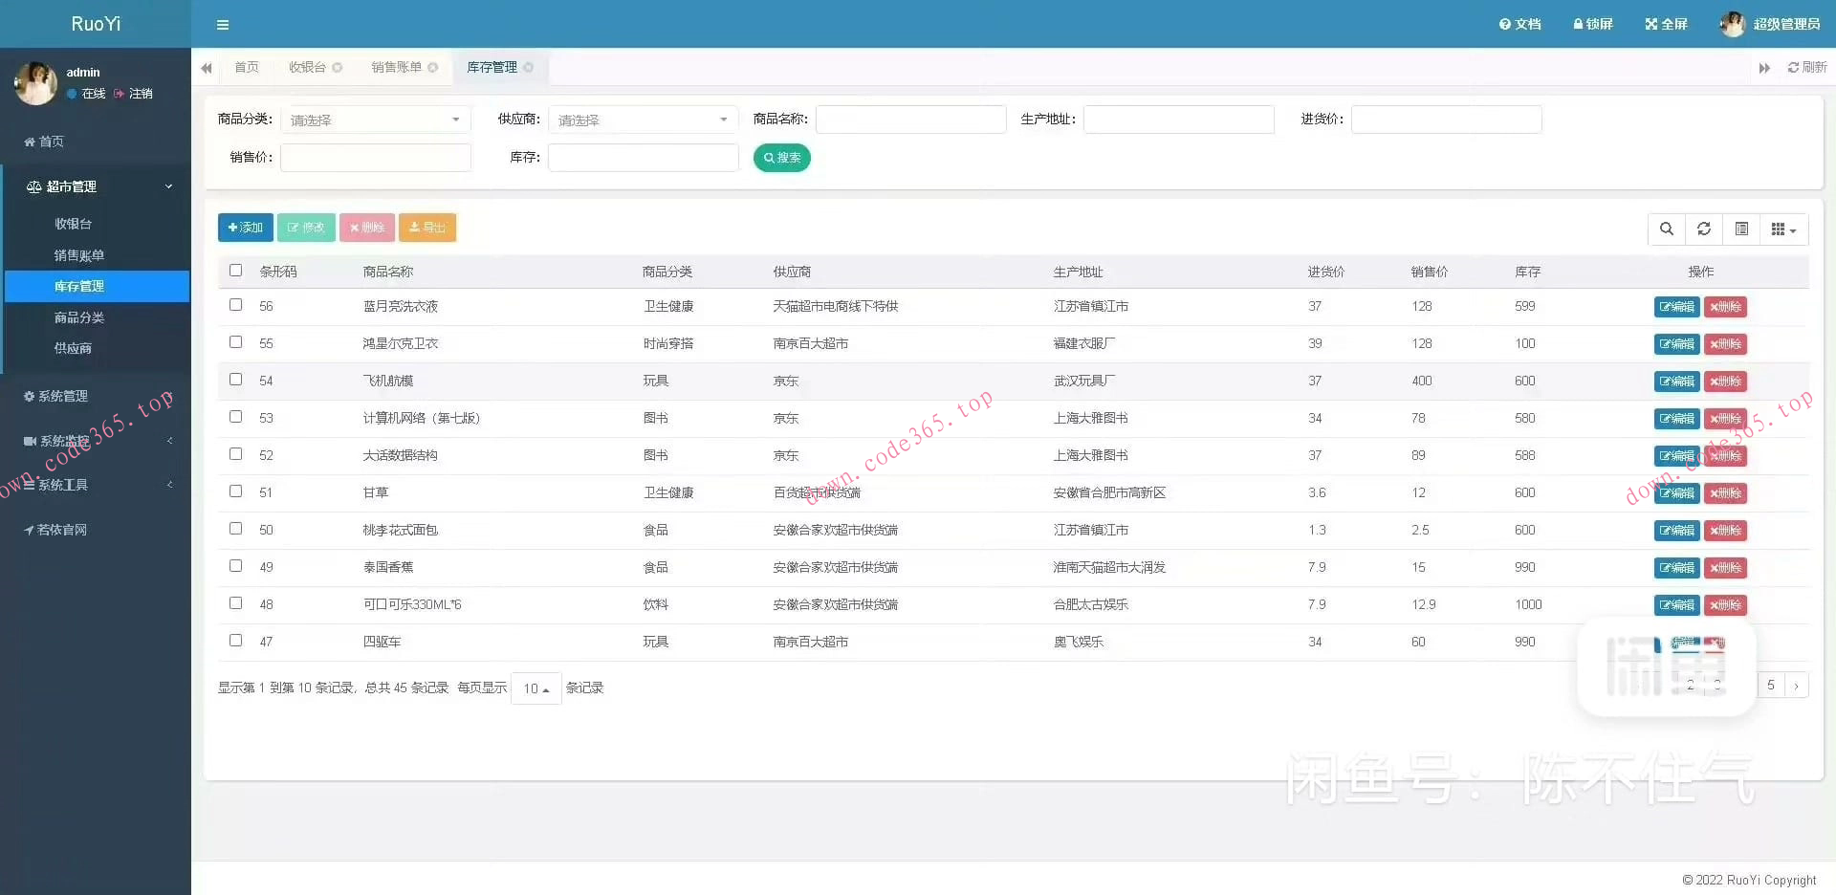Change page size via the 10 dropdown
The height and width of the screenshot is (895, 1836).
[535, 688]
